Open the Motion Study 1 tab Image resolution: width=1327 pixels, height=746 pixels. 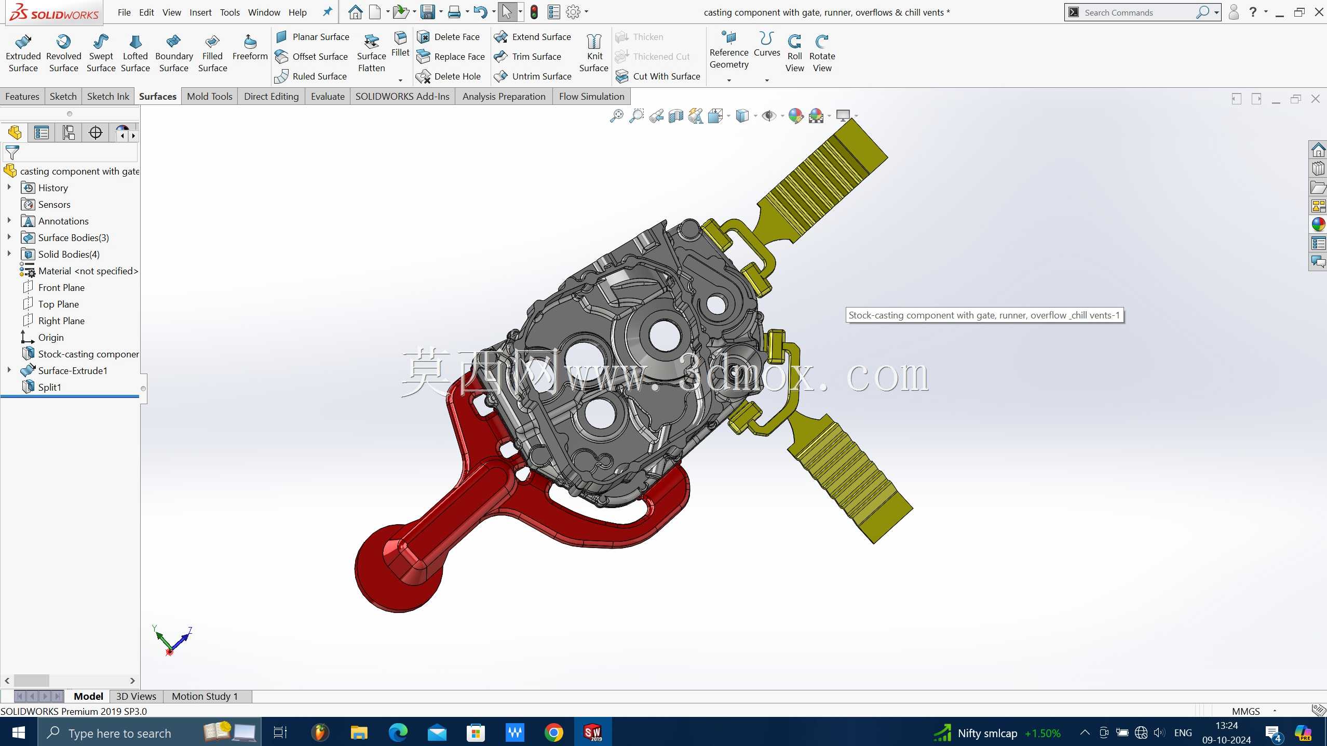click(205, 697)
